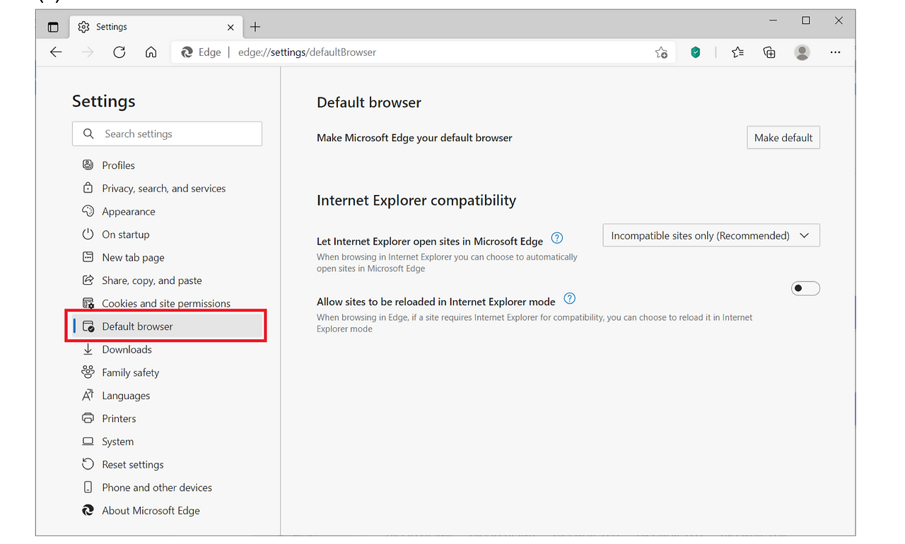Click the Languages icon
The height and width of the screenshot is (544, 905).
(x=88, y=395)
